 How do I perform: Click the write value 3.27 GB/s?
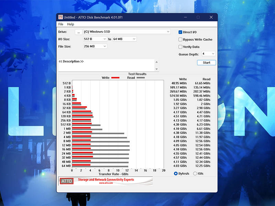(x=180, y=108)
